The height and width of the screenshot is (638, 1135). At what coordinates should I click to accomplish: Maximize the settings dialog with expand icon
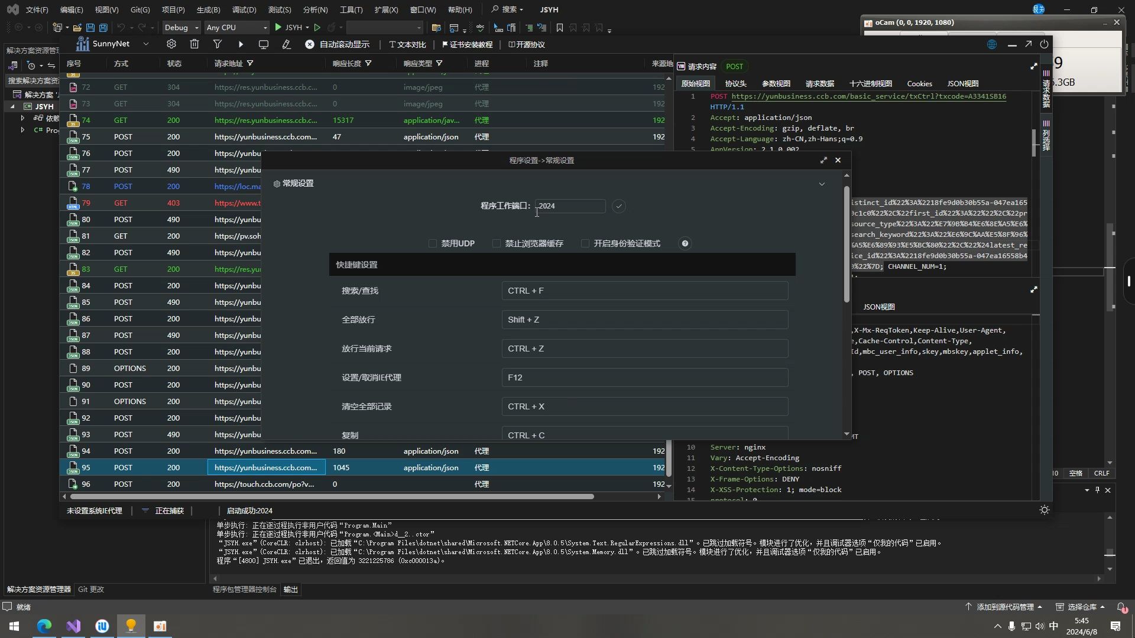click(x=823, y=160)
